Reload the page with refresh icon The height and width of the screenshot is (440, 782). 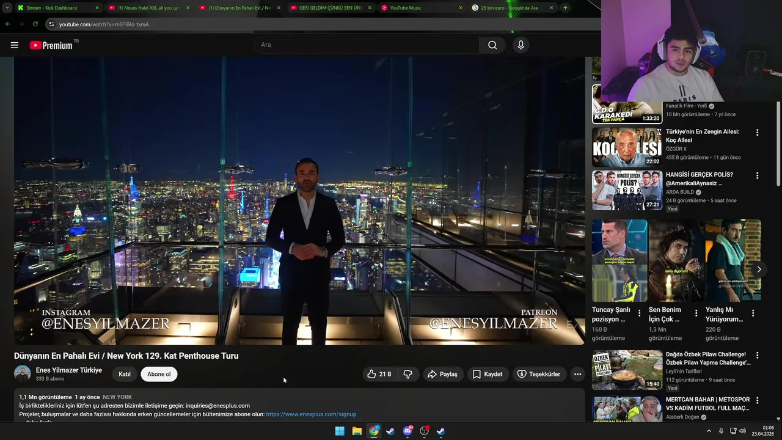[x=35, y=24]
